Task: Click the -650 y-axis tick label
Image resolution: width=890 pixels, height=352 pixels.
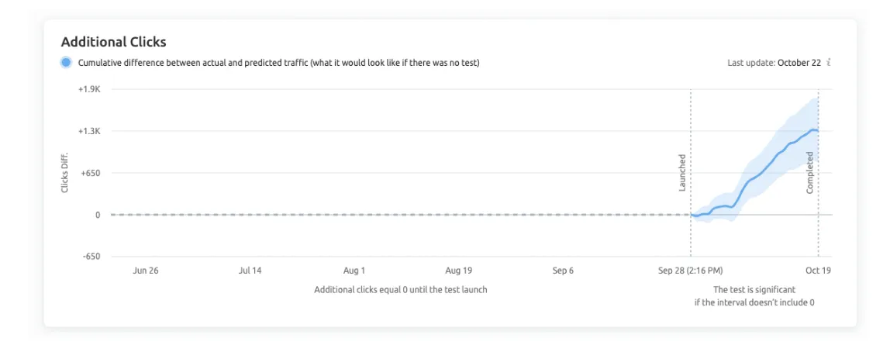Action: click(91, 257)
